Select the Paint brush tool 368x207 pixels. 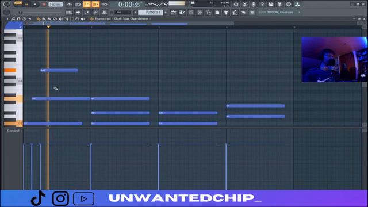pyautogui.click(x=44, y=19)
